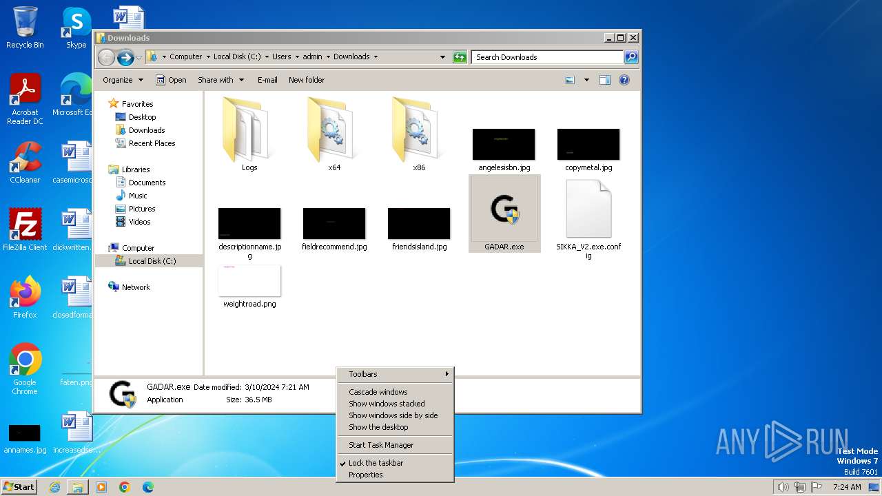The width and height of the screenshot is (882, 496).
Task: Click the volume tray icon
Action: (783, 487)
